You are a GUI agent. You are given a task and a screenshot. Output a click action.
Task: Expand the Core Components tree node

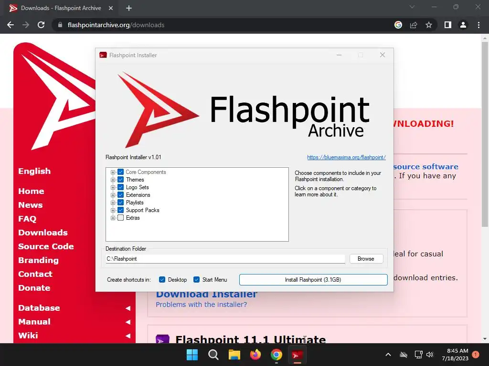point(113,172)
